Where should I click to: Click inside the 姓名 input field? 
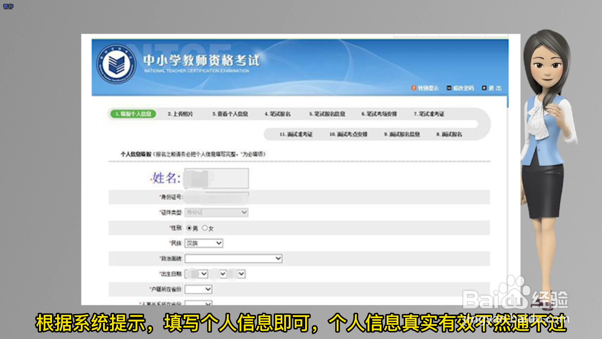[216, 178]
